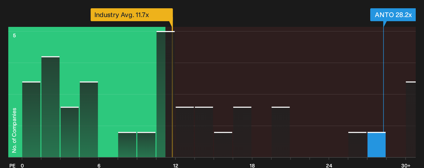Screen dimensions: 424x168
Task: Select the four-company bar in the green zone
Action: tap(50, 107)
